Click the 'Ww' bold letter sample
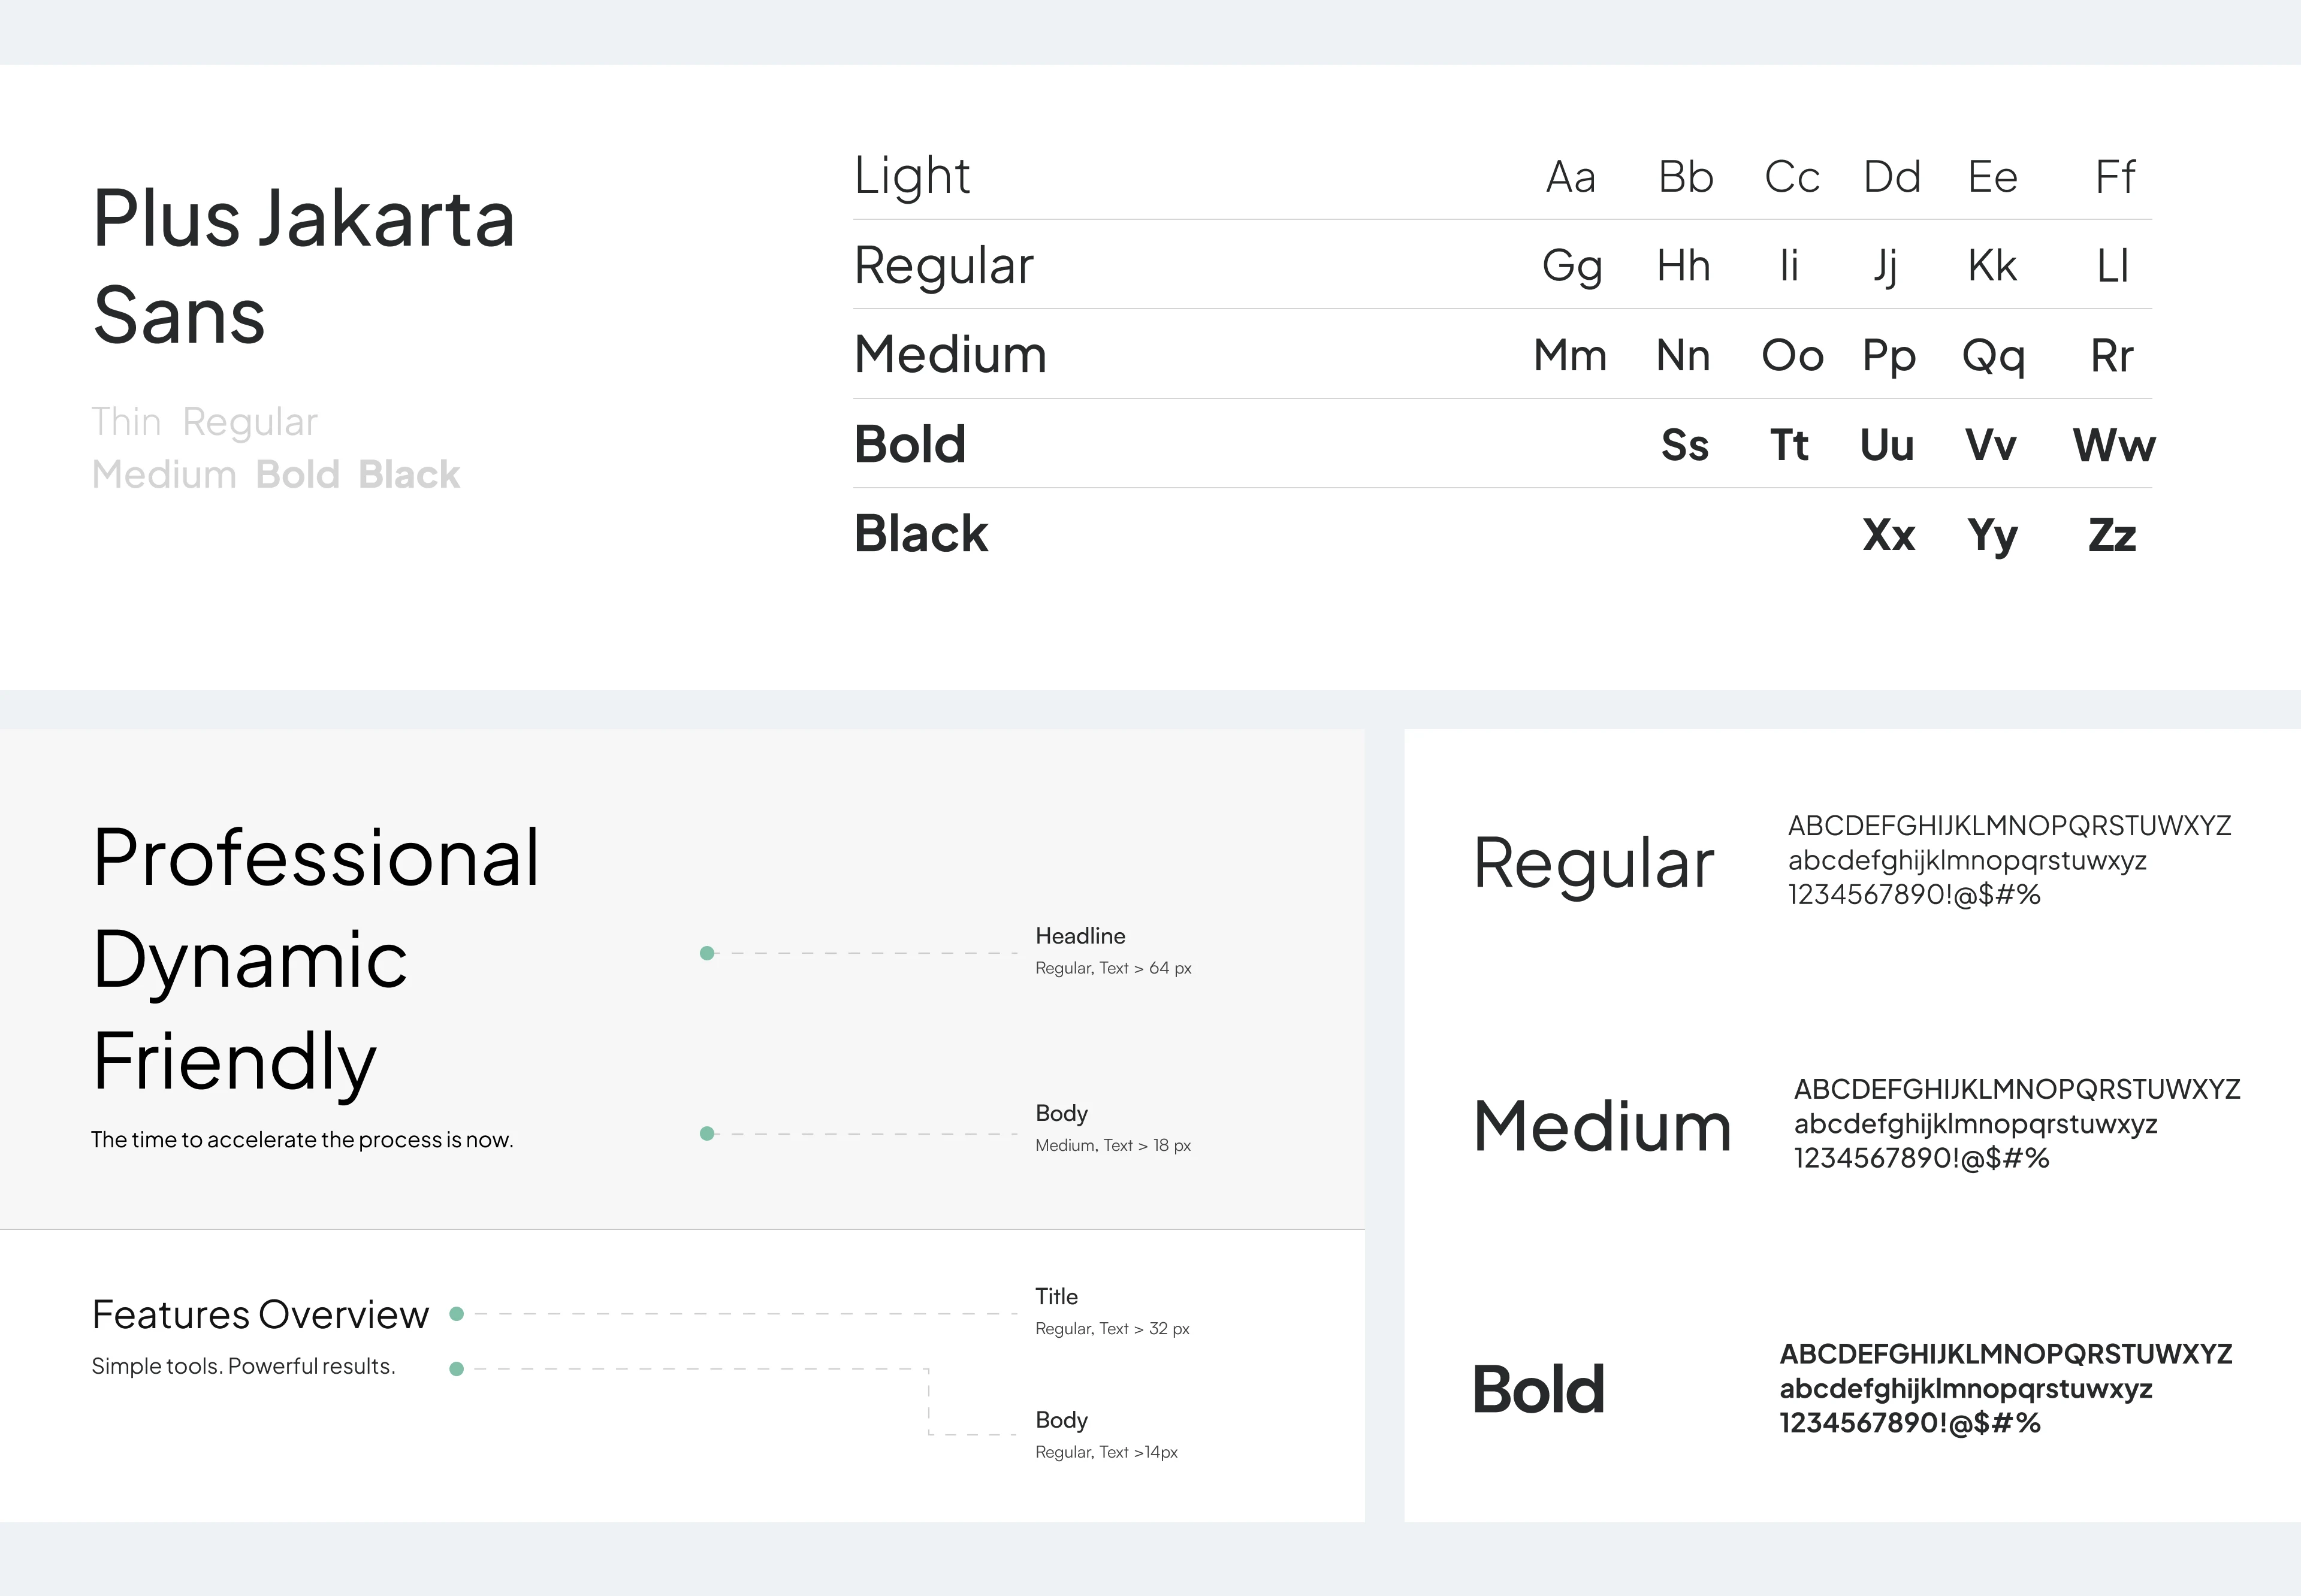Screen dimensions: 2301x1596 point(2113,445)
